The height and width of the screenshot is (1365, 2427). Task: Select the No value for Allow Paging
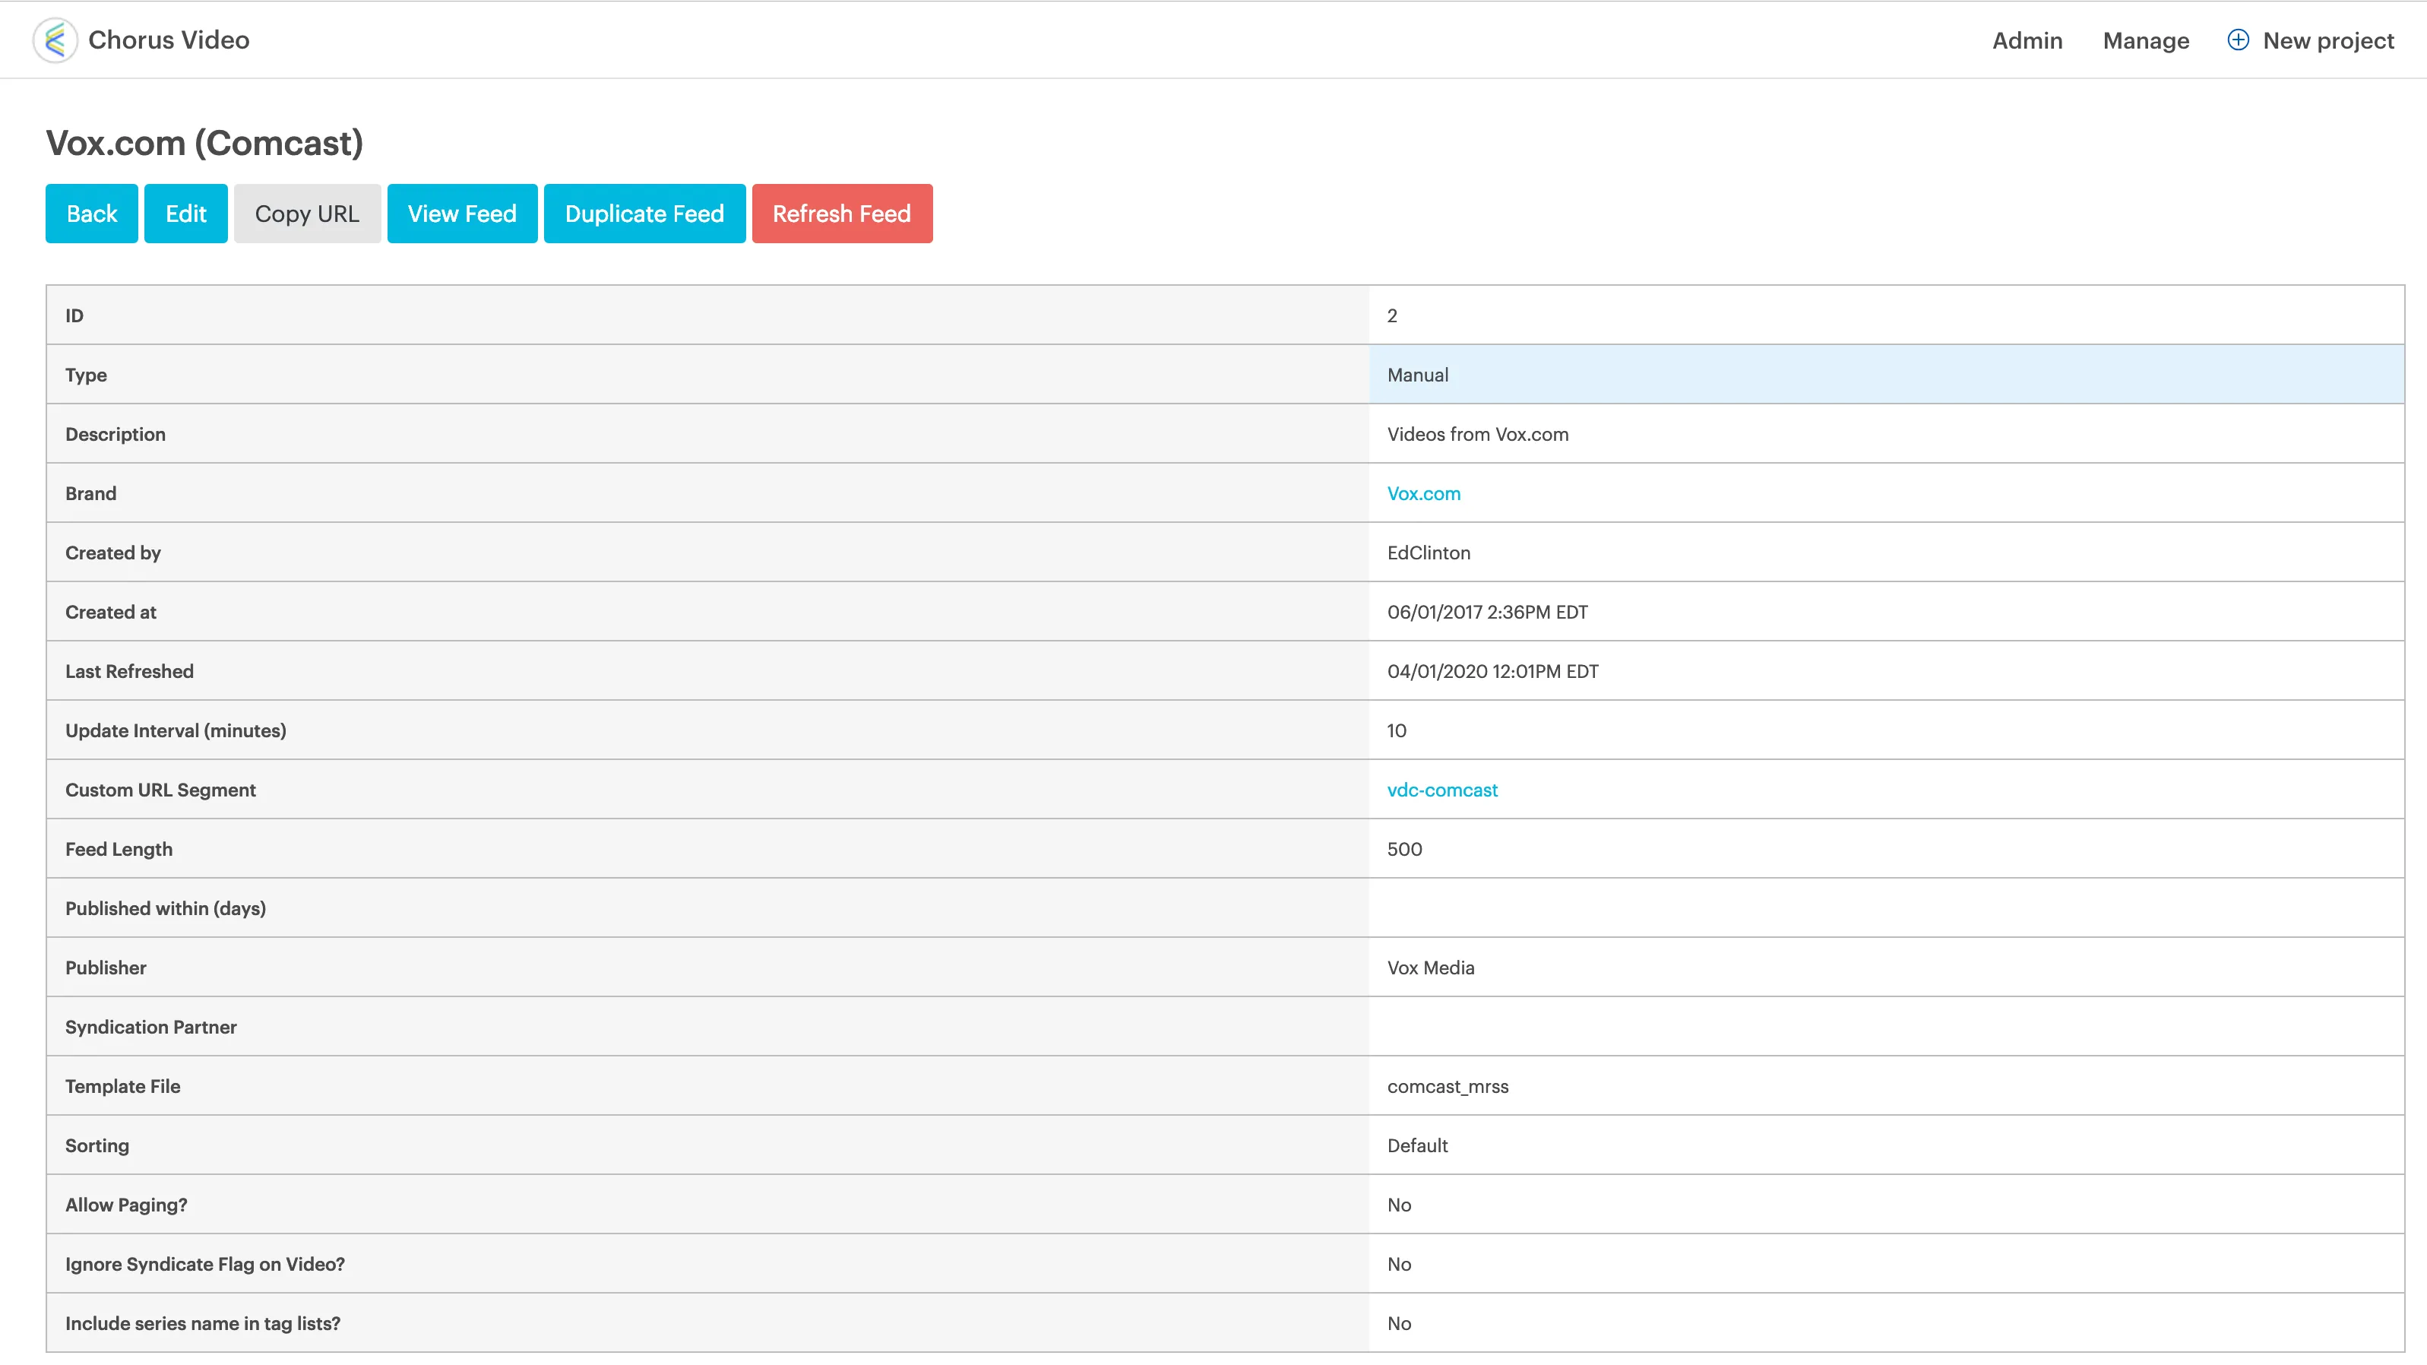pos(1399,1205)
